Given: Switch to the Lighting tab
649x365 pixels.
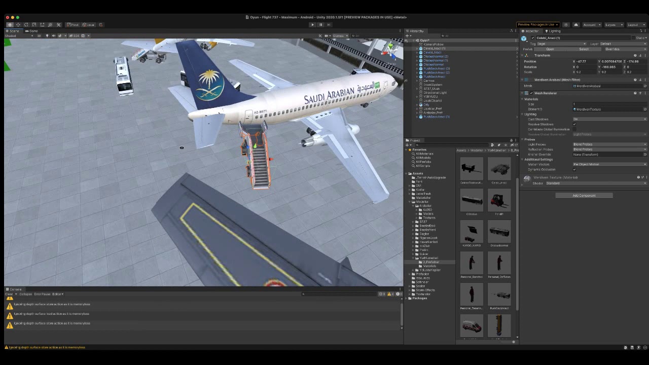Looking at the screenshot, I should point(553,31).
